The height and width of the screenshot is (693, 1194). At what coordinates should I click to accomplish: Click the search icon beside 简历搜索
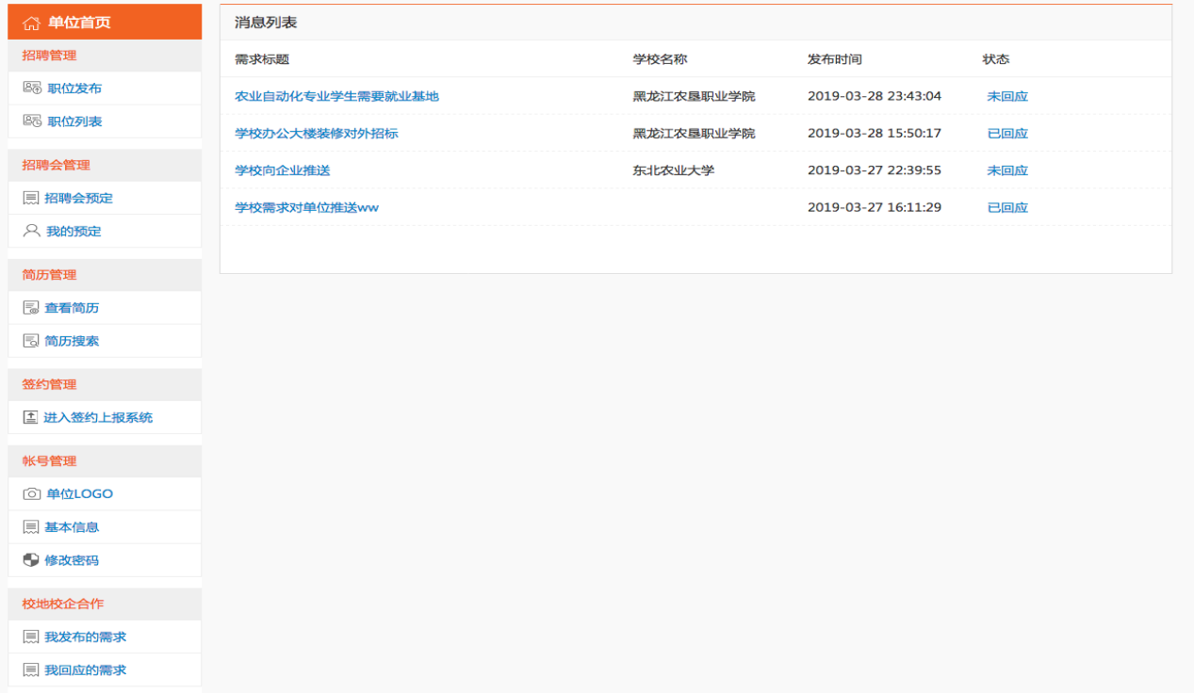click(31, 341)
